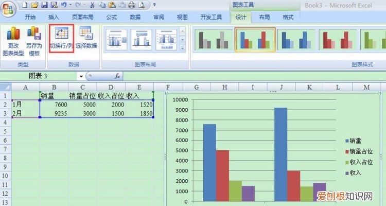
Task: Click into the formula bar
Action: point(254,76)
